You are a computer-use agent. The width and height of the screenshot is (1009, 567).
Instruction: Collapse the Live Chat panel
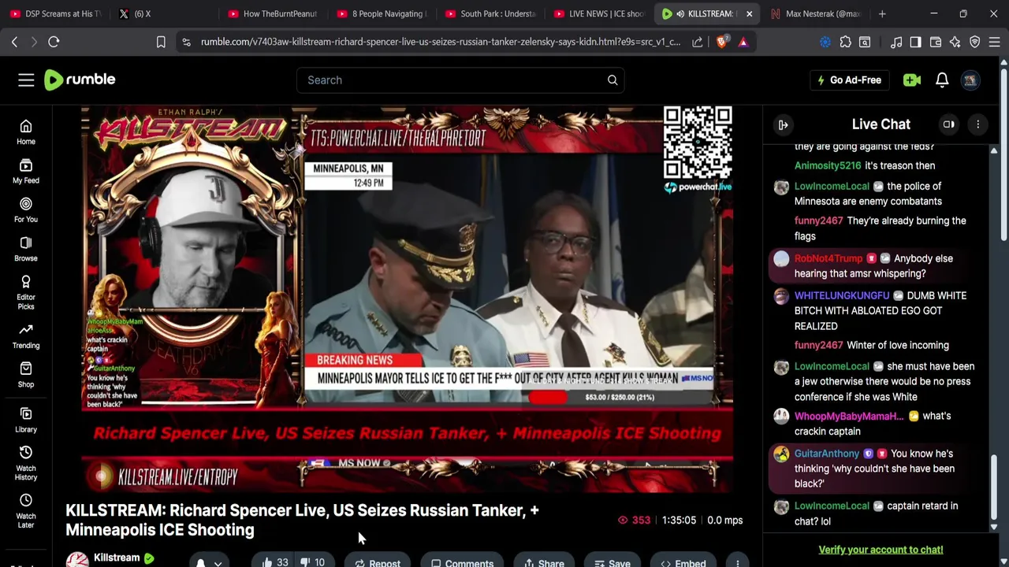tap(783, 124)
